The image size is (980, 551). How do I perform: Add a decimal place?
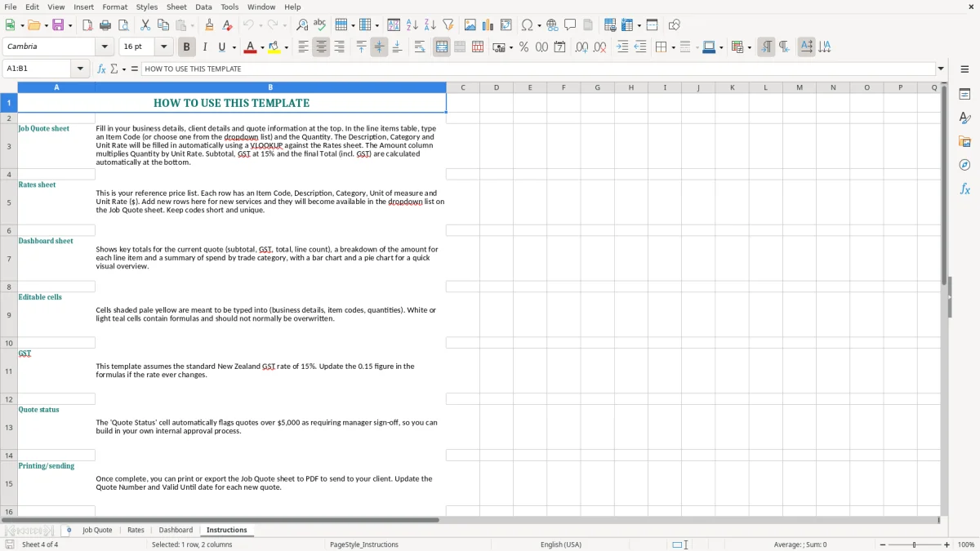tap(581, 47)
